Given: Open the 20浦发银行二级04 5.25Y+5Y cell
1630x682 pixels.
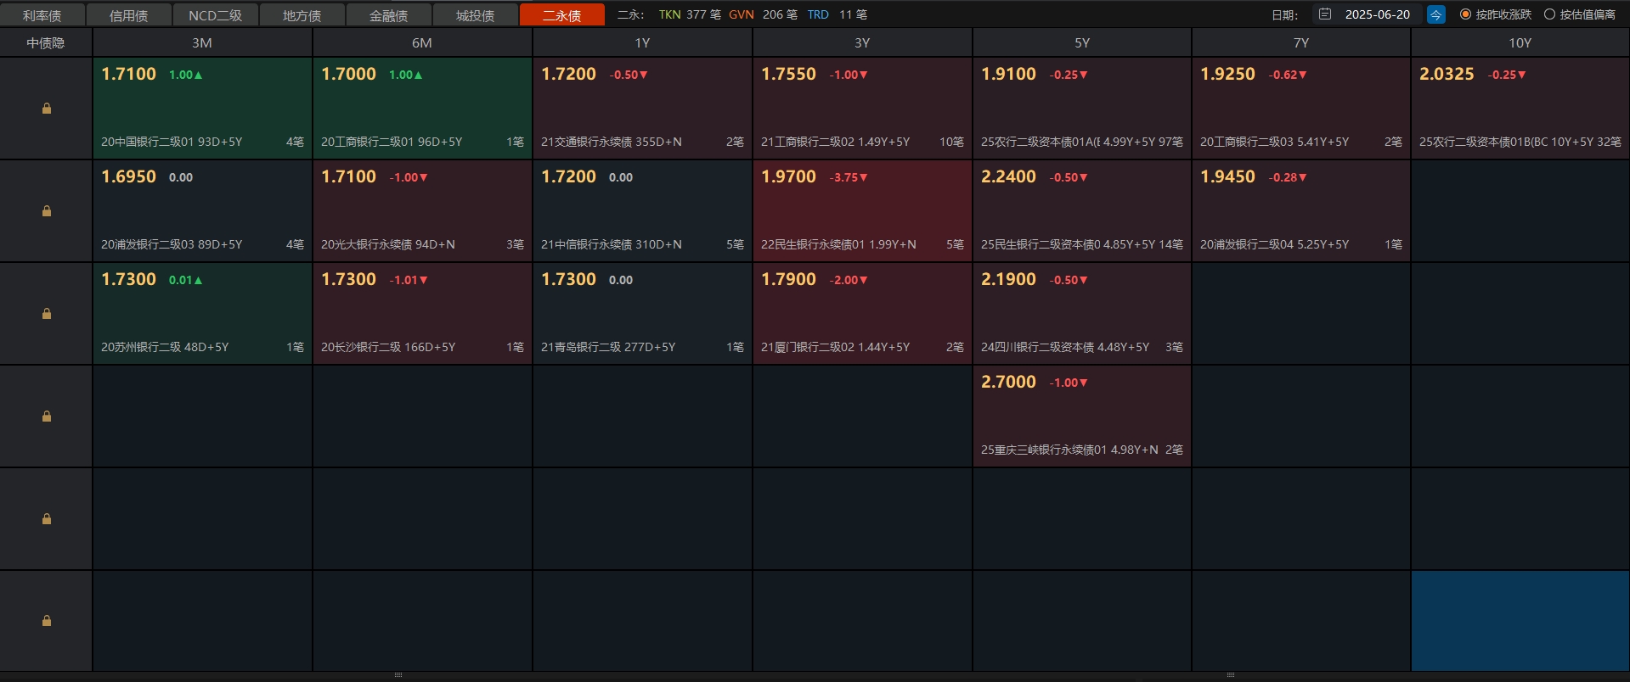Looking at the screenshot, I should 1301,211.
